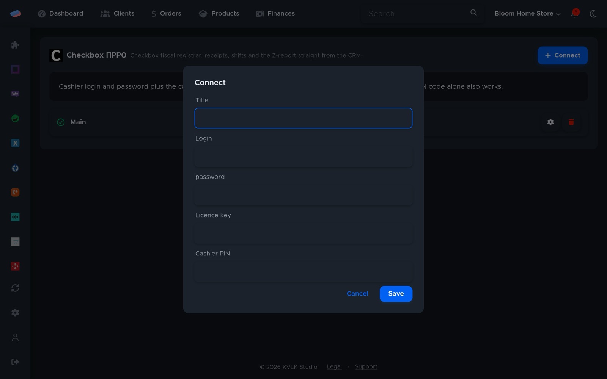This screenshot has width=607, height=379.
Task: Click the search magnifier icon
Action: click(473, 13)
